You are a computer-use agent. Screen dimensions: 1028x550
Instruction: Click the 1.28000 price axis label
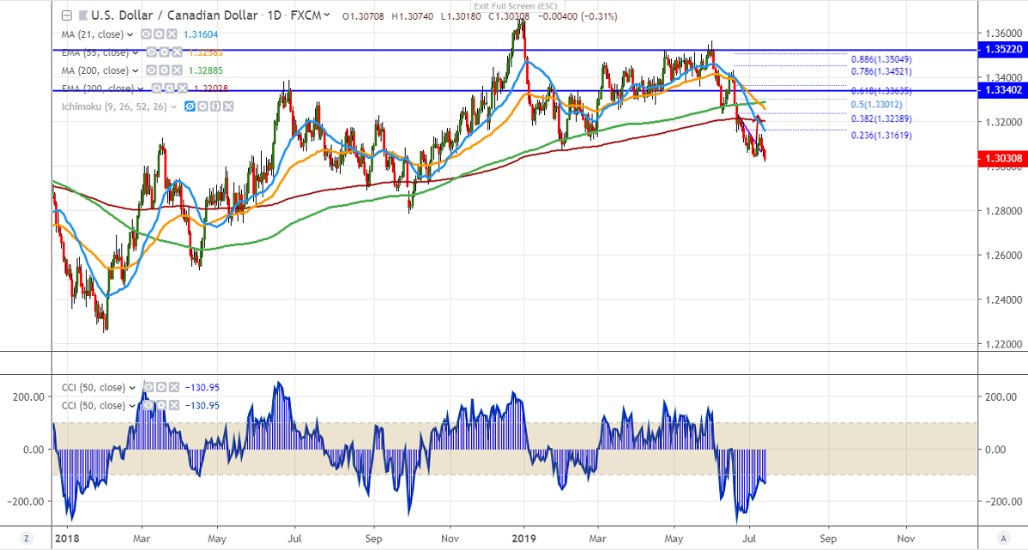(x=1003, y=210)
